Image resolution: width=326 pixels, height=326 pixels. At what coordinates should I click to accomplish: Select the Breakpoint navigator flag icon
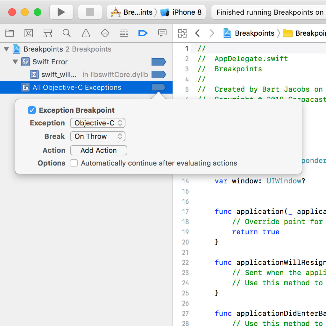[x=143, y=33]
